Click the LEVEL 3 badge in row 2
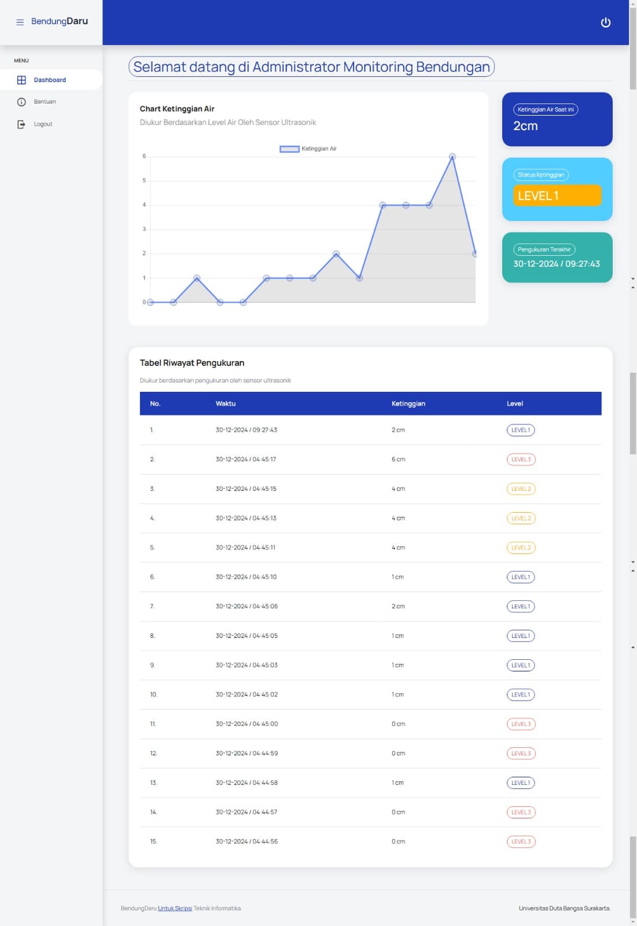 (521, 460)
